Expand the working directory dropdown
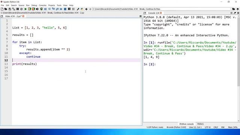The image size is (240, 135). (x=231, y=9)
